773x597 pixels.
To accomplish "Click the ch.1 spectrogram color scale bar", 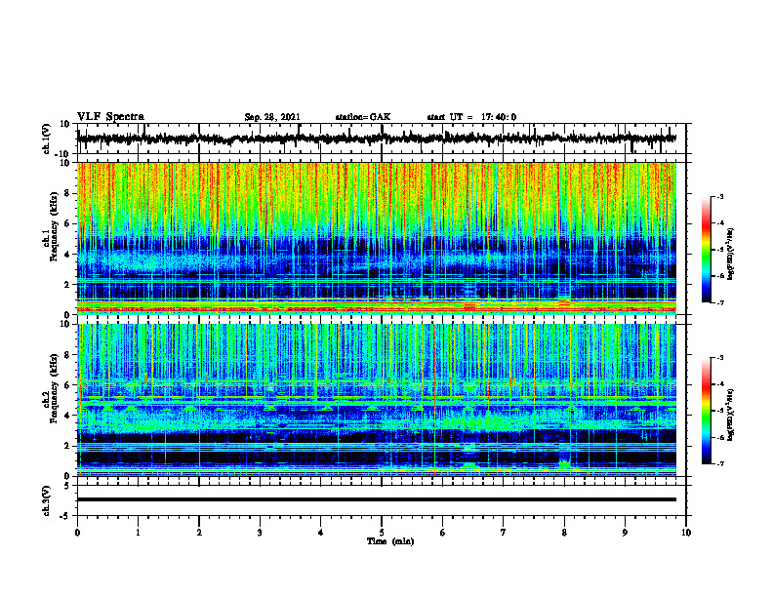I will point(706,250).
